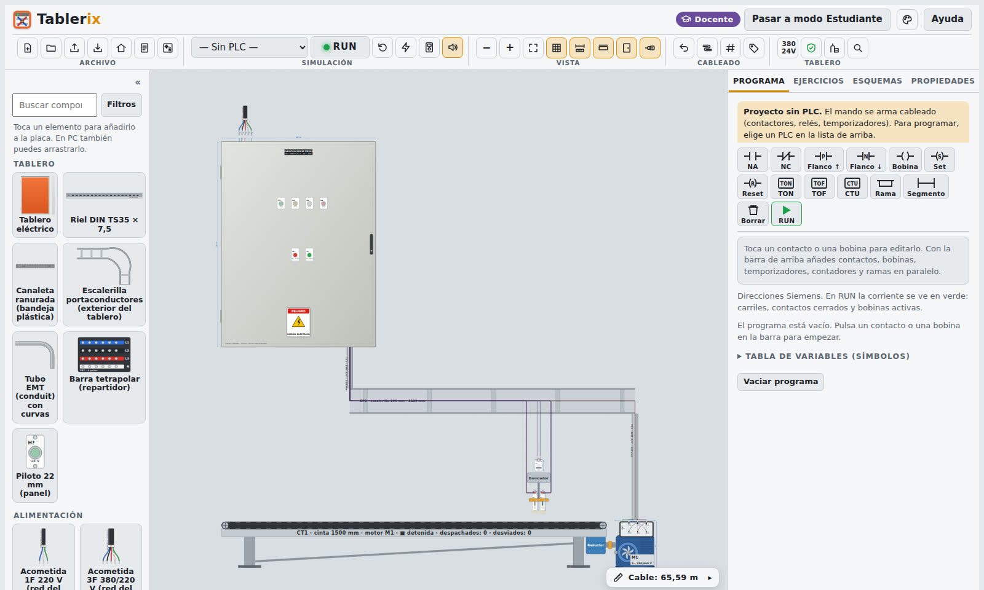The height and width of the screenshot is (590, 984).
Task: Expand Tabla de variables (símbolos)
Action: (823, 356)
